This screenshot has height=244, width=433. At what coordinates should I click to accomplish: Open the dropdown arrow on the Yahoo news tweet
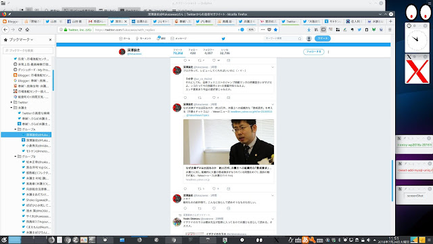click(273, 104)
